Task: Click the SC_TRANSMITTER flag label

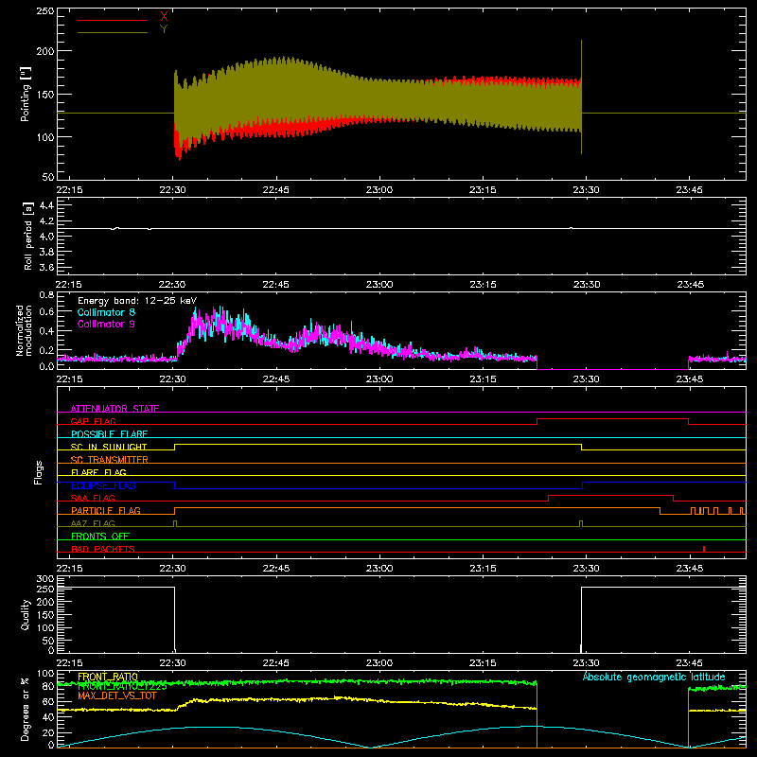Action: point(110,459)
